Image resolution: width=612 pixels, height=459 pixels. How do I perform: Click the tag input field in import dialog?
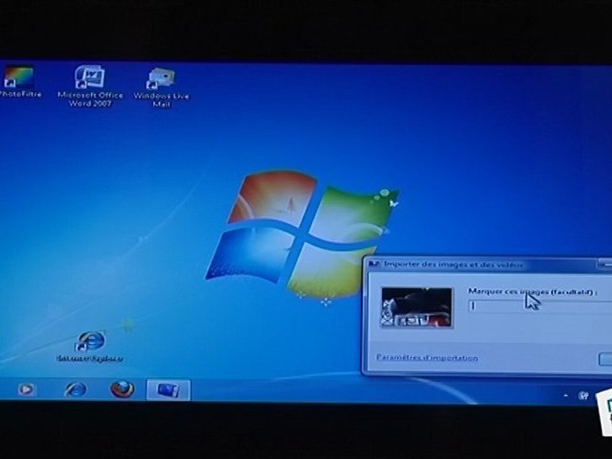(540, 305)
